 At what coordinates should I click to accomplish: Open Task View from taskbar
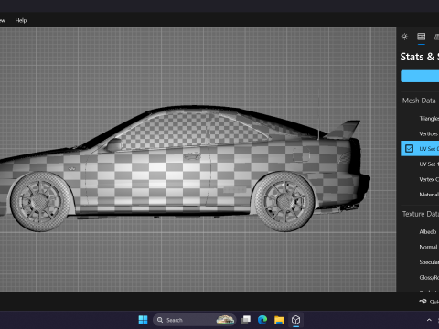click(x=246, y=320)
